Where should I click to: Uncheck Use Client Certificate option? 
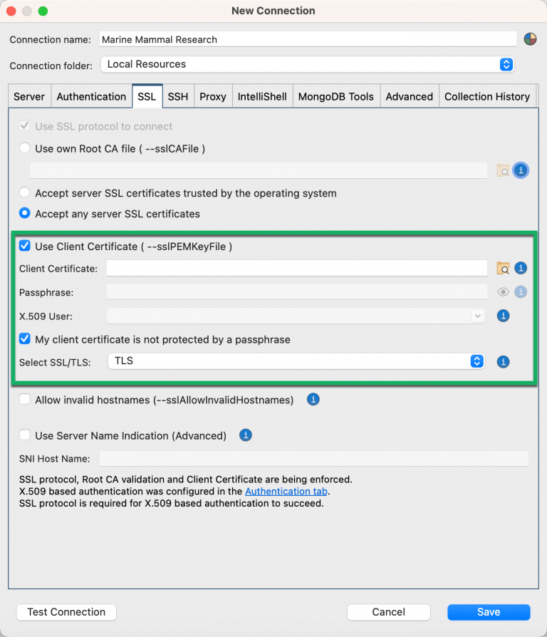pyautogui.click(x=24, y=245)
